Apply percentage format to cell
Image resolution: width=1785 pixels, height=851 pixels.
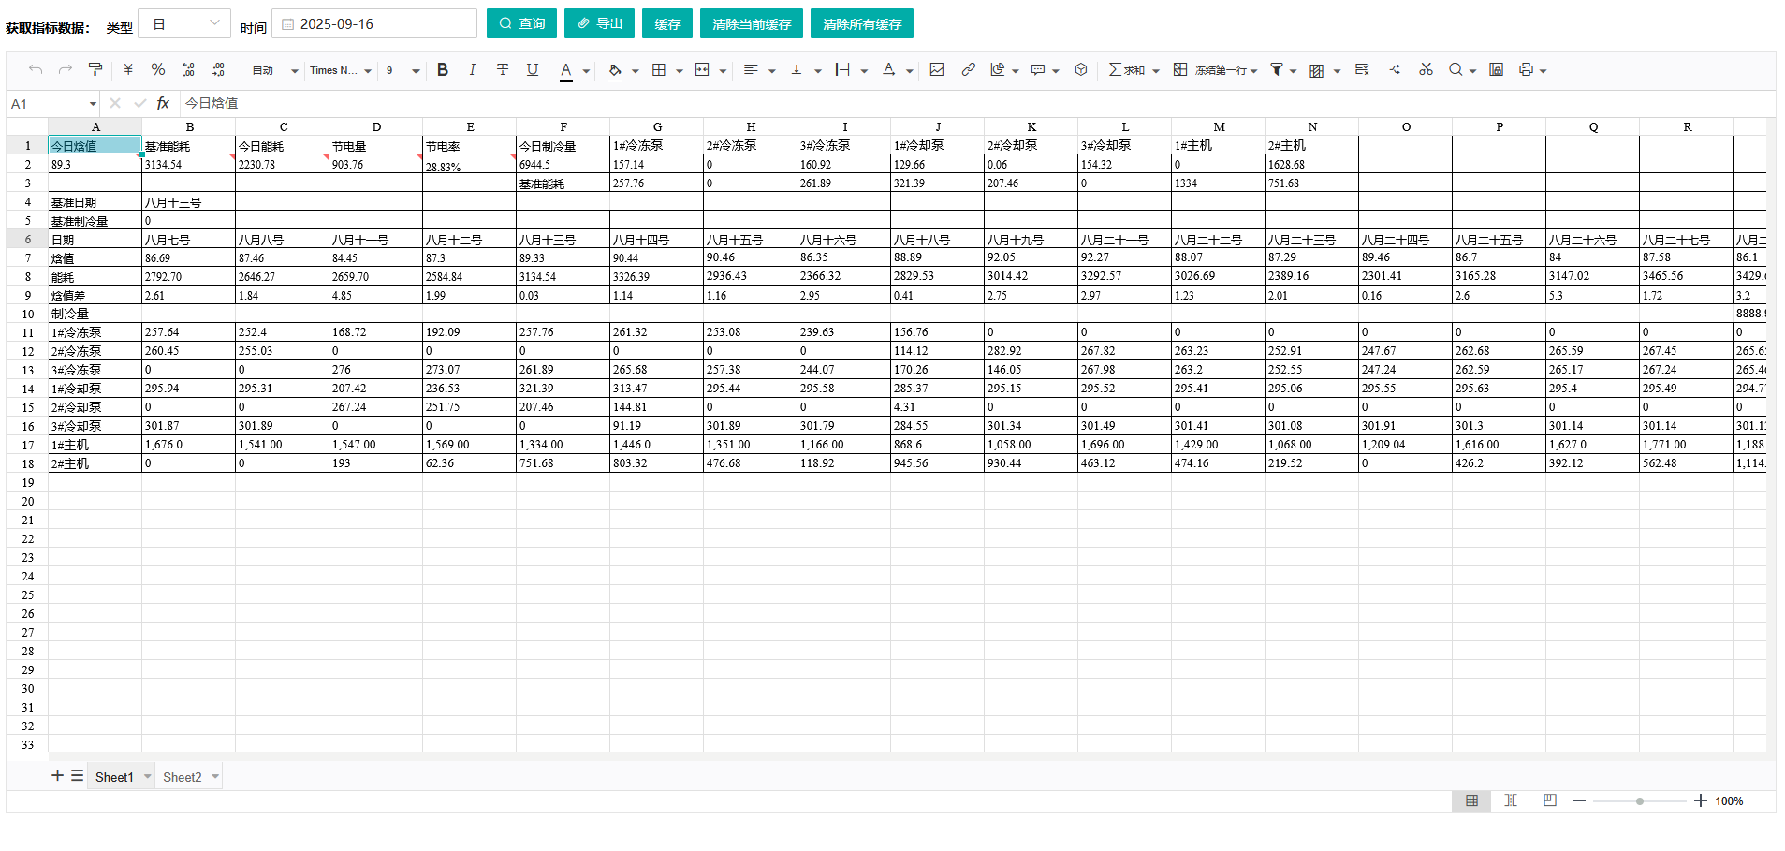(158, 69)
